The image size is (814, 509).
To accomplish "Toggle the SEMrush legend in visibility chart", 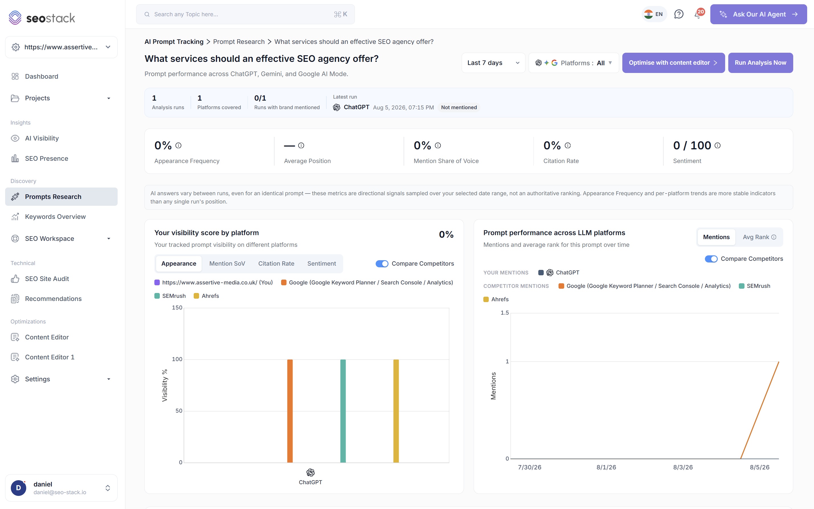I will (x=170, y=296).
